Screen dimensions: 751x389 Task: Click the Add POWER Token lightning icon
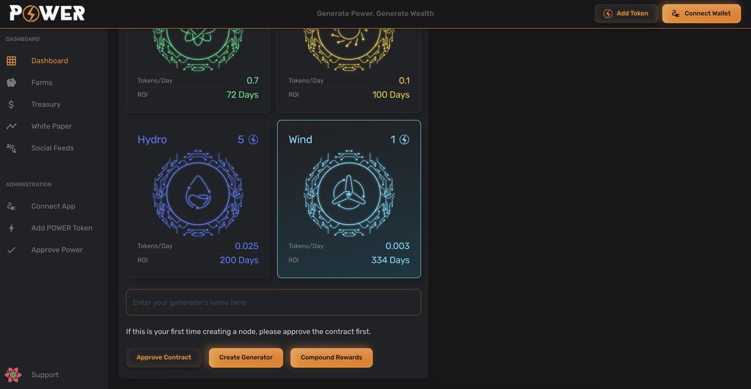[x=11, y=226]
